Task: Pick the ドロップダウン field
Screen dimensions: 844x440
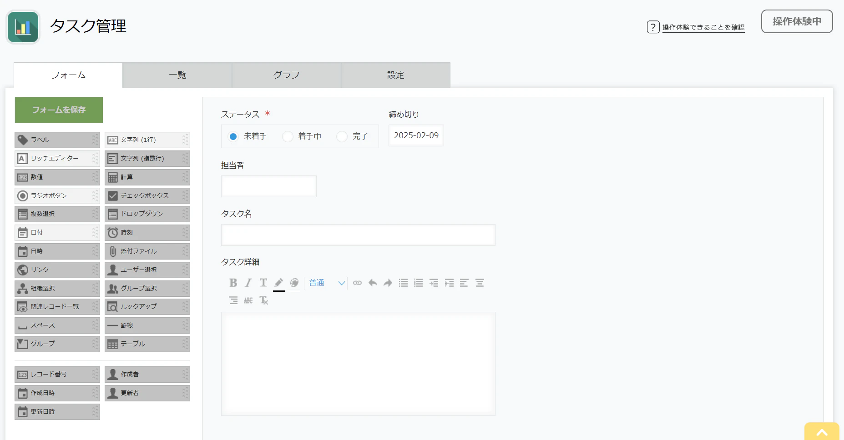Action: pos(147,214)
